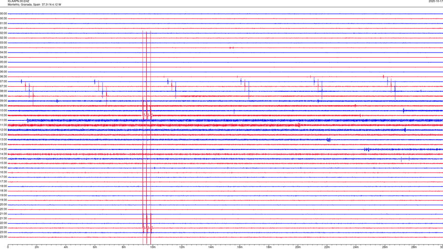Select the 22:00 time label
This screenshot has height=249, width=443.
pyautogui.click(x=3, y=223)
